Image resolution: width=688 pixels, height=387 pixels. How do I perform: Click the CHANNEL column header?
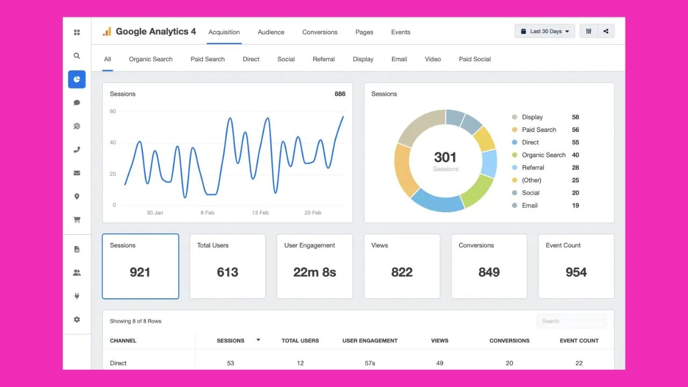[123, 341]
